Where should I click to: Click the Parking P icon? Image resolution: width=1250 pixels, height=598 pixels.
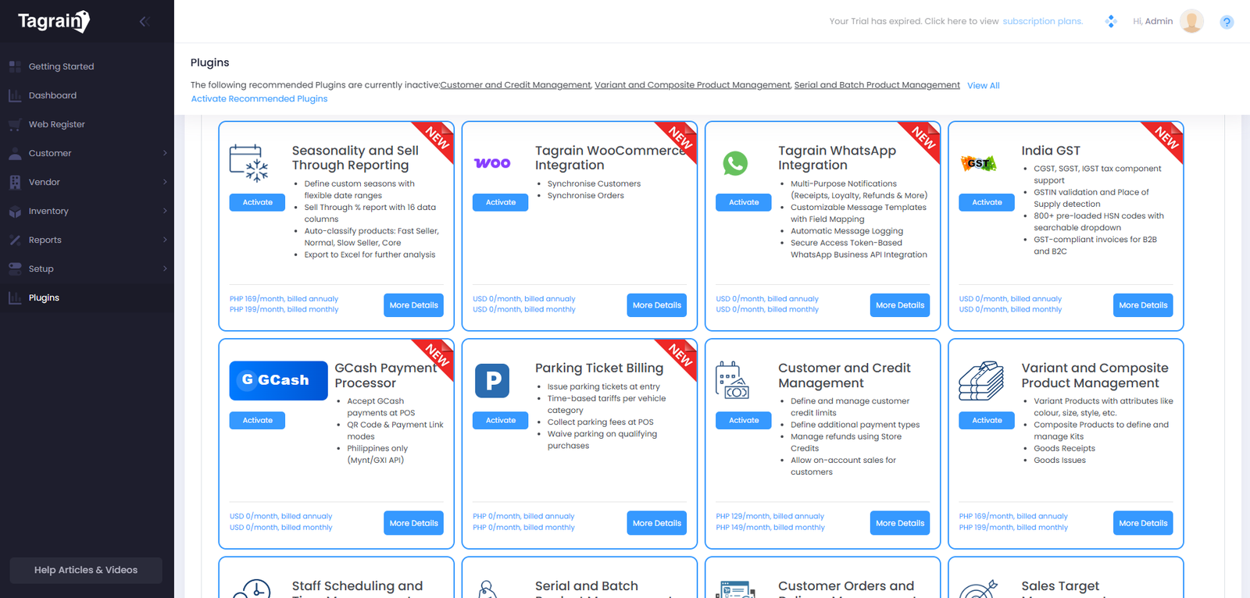coord(492,381)
